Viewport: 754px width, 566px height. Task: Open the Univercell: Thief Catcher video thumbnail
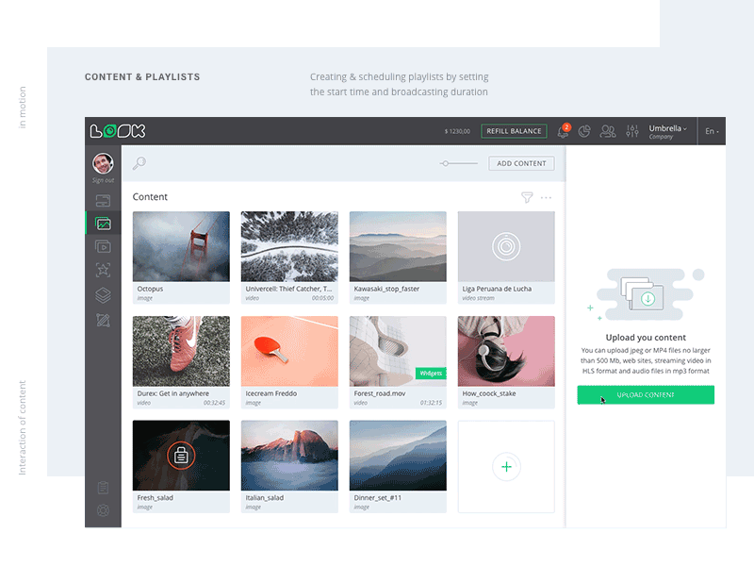coord(289,246)
